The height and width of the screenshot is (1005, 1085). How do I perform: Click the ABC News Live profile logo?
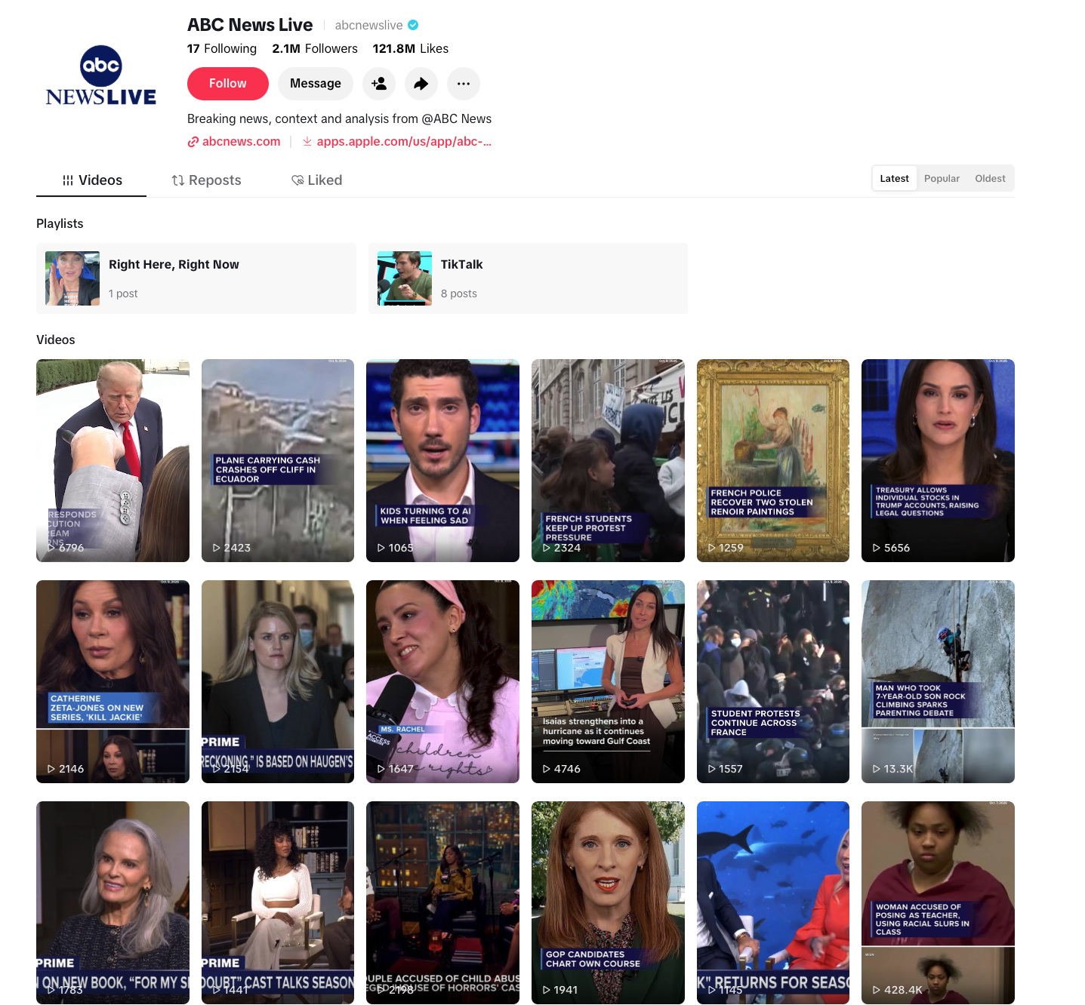click(x=101, y=75)
